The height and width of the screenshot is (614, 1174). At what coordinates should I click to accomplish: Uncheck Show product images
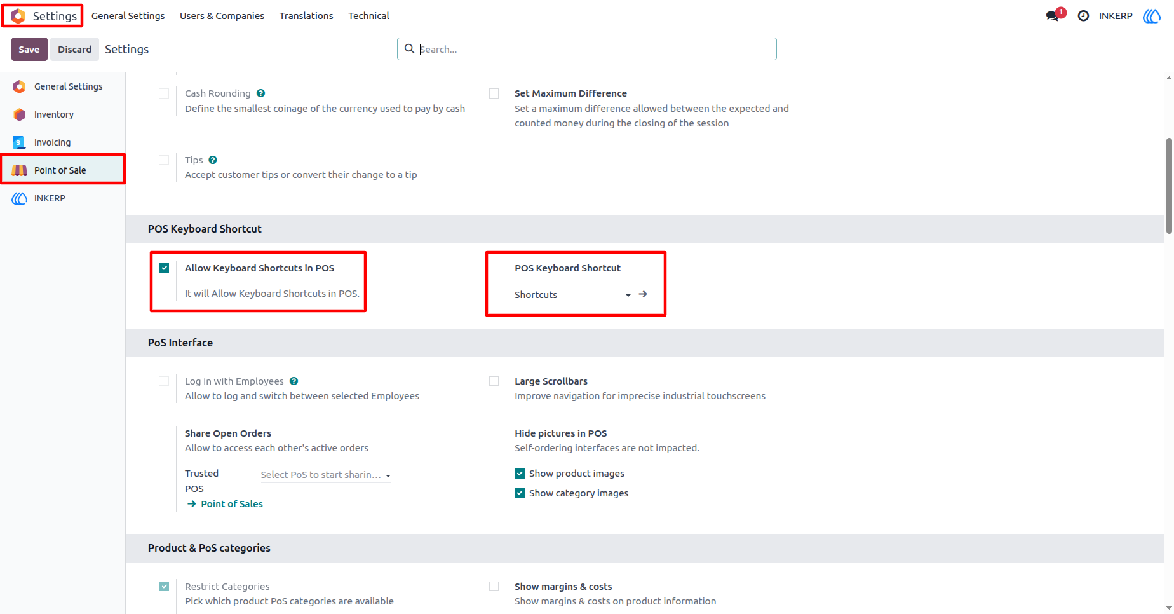(520, 474)
